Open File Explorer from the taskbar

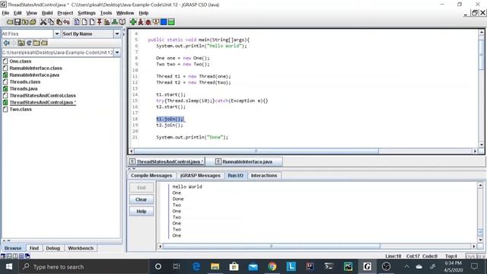pyautogui.click(x=215, y=266)
